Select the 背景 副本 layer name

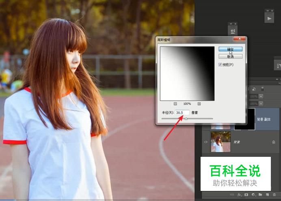(x=264, y=119)
